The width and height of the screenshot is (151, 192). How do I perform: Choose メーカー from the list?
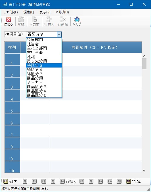pyautogui.click(x=44, y=82)
